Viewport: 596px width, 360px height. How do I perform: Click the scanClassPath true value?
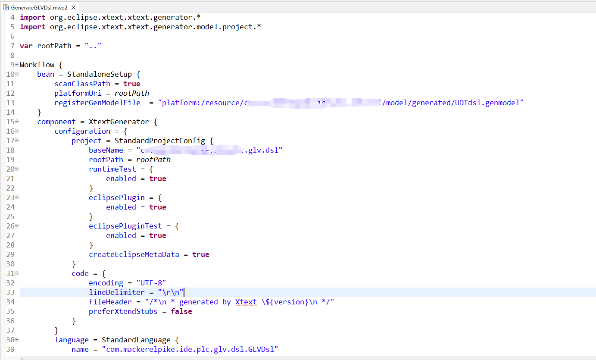(131, 84)
